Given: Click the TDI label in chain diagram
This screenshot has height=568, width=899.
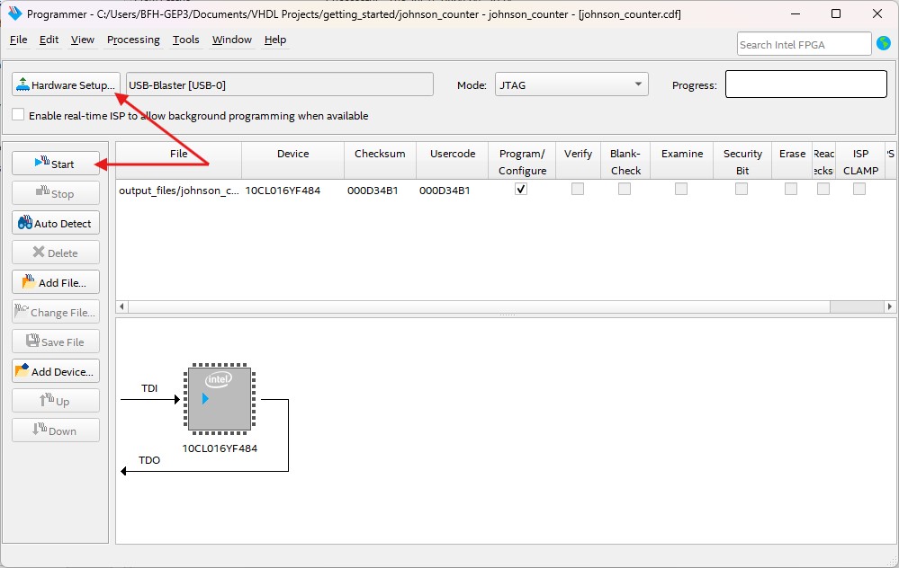Looking at the screenshot, I should pos(149,388).
